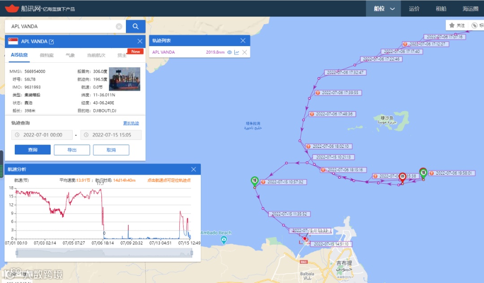This screenshot has height=283, width=484.
Task: Click track label 2022-07-06 17:32:47
Action: (345, 73)
